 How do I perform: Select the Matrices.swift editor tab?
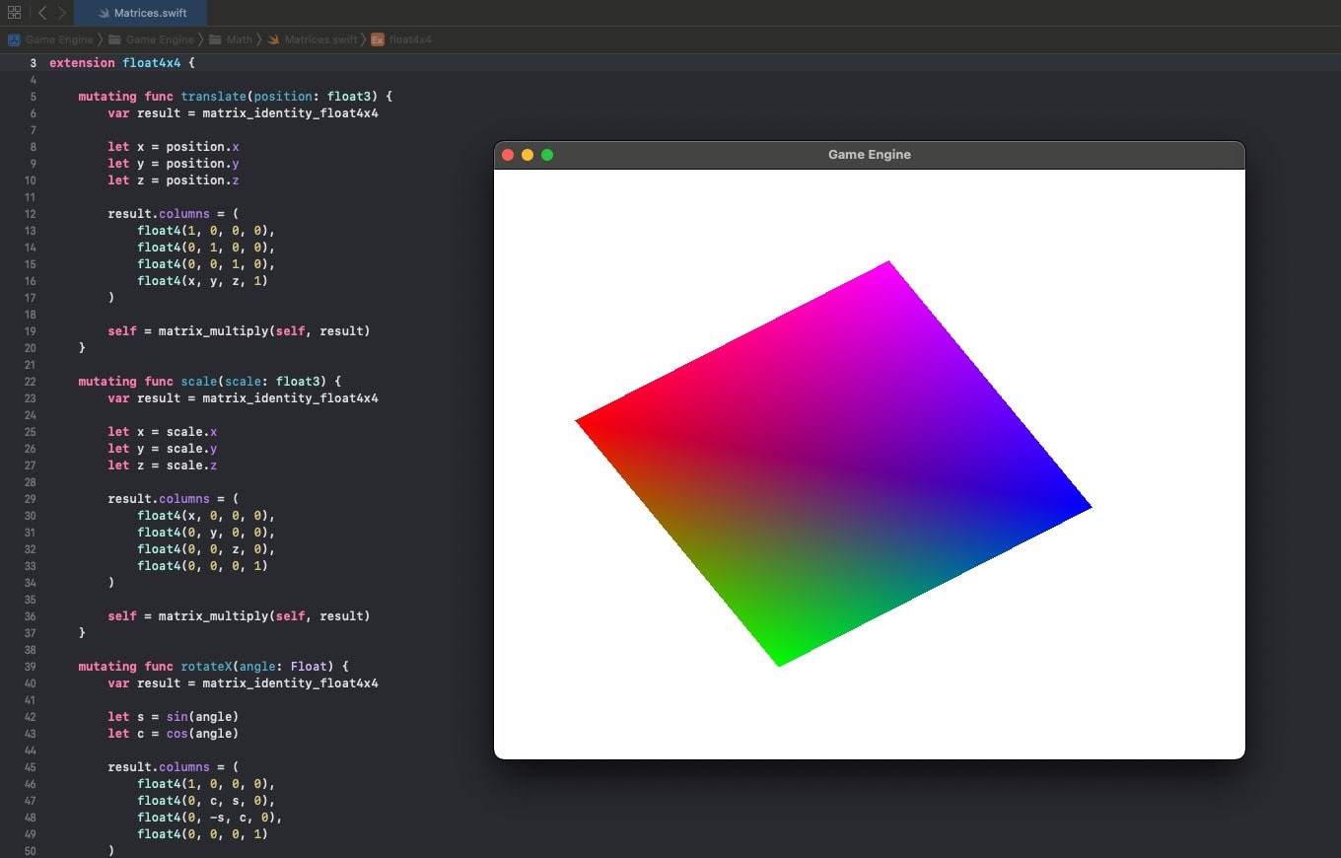point(141,13)
